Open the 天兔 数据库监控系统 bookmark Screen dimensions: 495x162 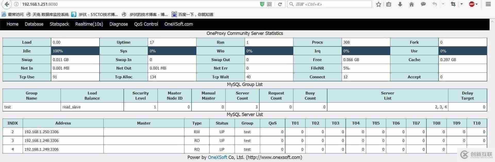[48, 14]
